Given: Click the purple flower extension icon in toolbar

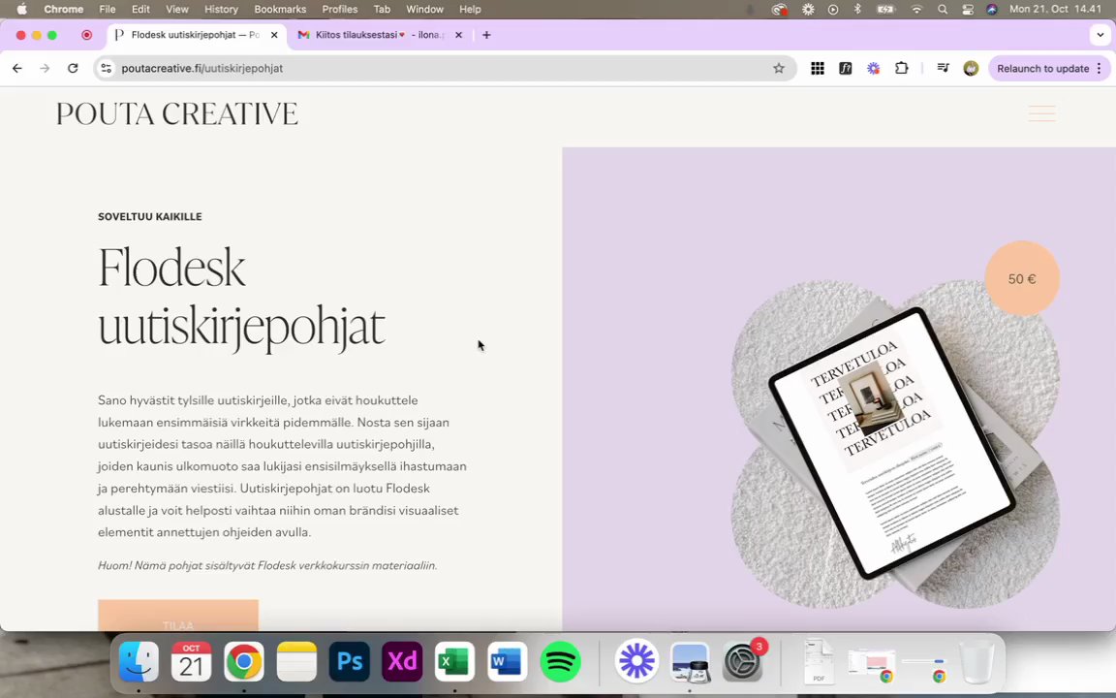Looking at the screenshot, I should tap(873, 69).
